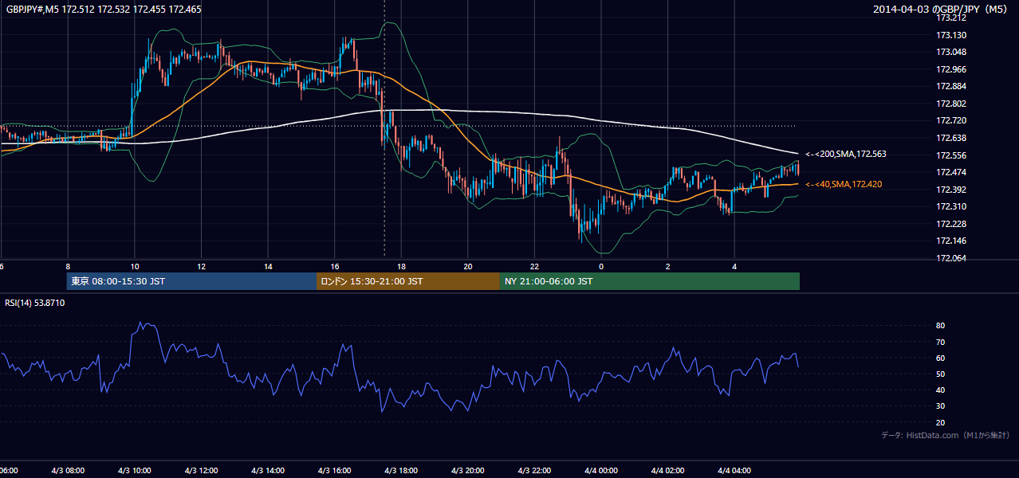Click hour tick 16 below price chart
The width and height of the screenshot is (1019, 478).
pyautogui.click(x=335, y=266)
